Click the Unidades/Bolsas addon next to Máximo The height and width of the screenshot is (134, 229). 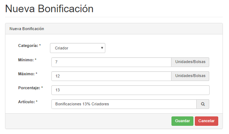190,76
